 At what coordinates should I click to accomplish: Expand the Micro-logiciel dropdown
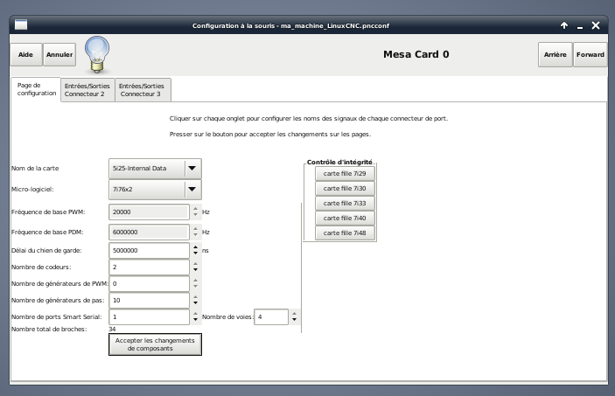[x=192, y=189]
